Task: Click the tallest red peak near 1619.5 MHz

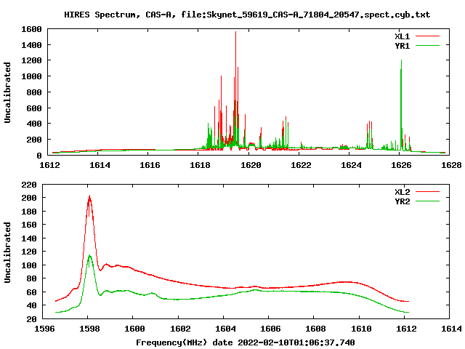Action: click(235, 33)
